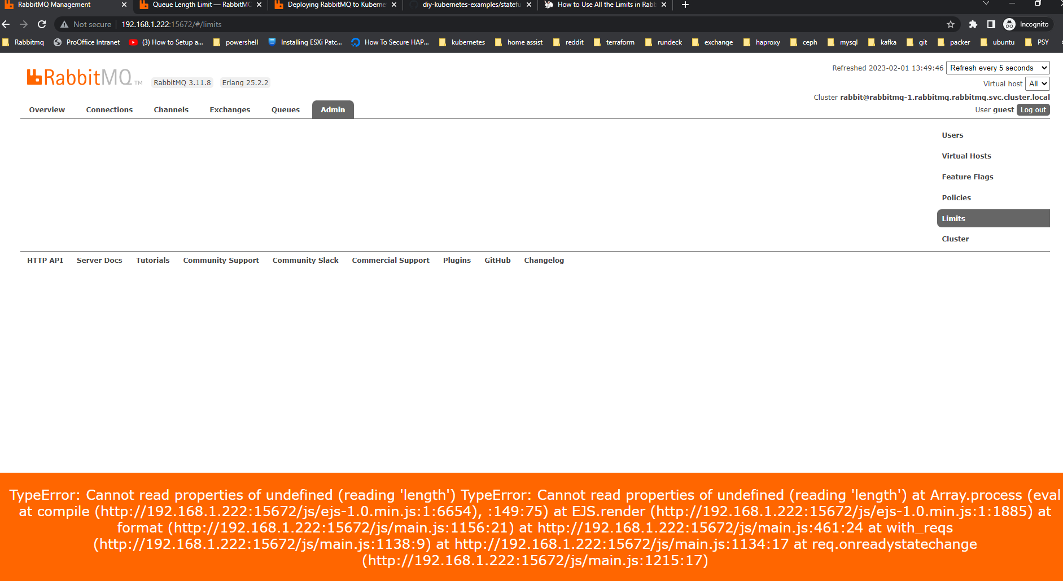Screen dimensions: 1063x581
Task: Click the RabbitMQ logo
Action: coord(85,77)
